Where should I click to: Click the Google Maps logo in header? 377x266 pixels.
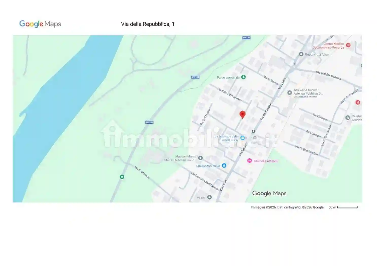coord(40,24)
